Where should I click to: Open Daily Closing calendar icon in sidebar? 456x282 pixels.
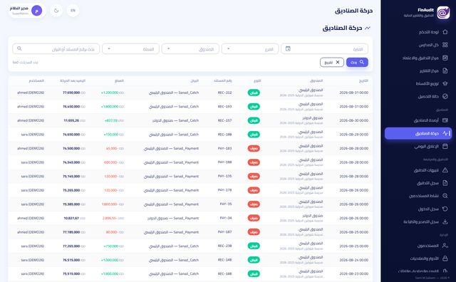[445, 146]
